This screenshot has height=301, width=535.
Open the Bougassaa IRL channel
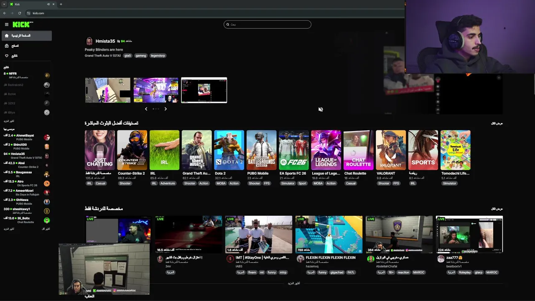pos(27,174)
